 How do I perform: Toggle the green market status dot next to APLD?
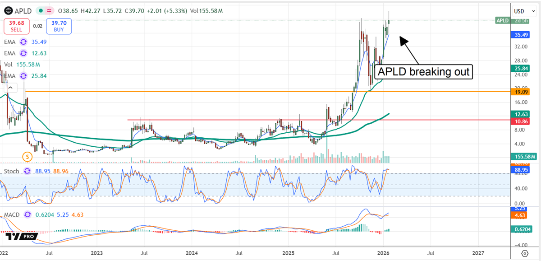[x=41, y=11]
